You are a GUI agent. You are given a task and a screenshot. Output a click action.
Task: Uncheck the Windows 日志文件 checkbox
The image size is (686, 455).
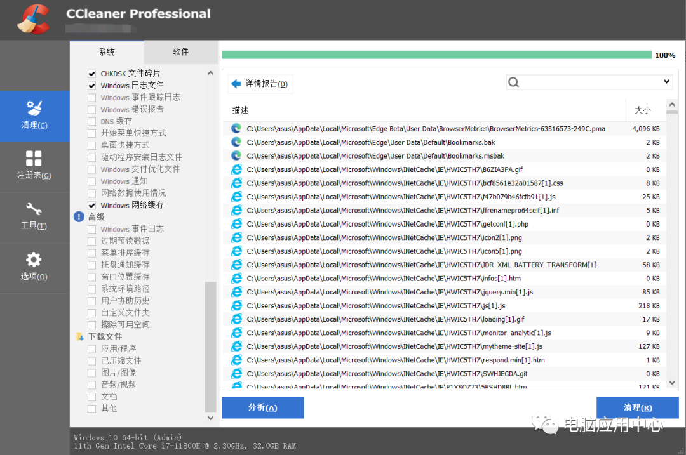[92, 86]
